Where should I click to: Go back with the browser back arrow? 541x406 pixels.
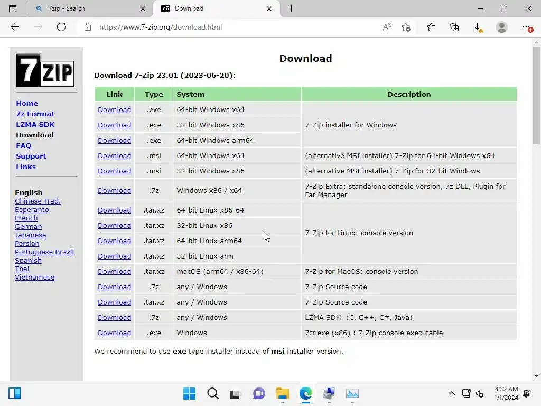coord(14,27)
